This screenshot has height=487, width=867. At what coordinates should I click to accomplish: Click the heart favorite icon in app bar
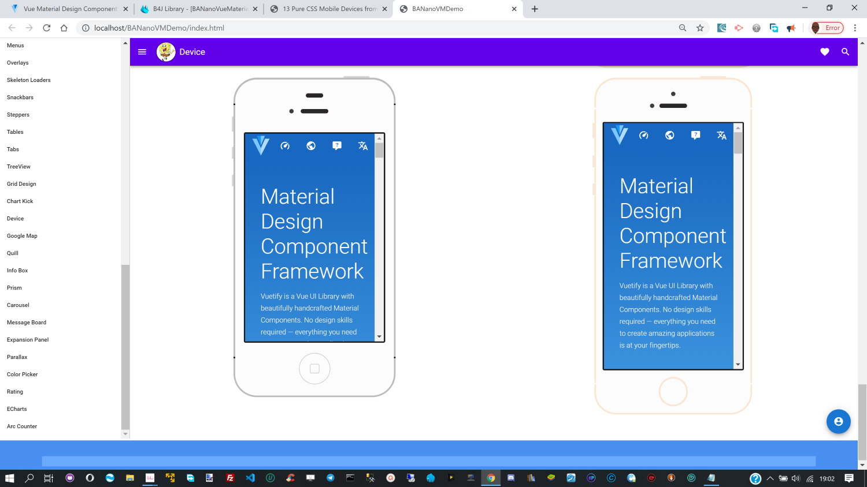pos(825,52)
